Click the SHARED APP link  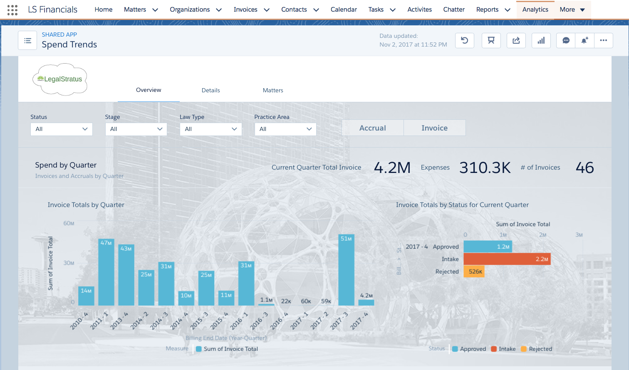pos(59,35)
